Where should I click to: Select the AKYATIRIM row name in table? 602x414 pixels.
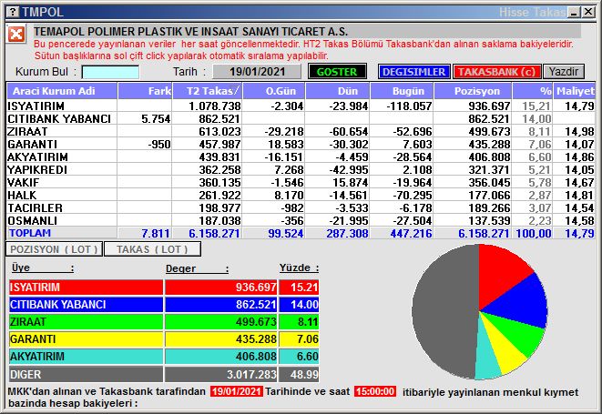[37, 157]
